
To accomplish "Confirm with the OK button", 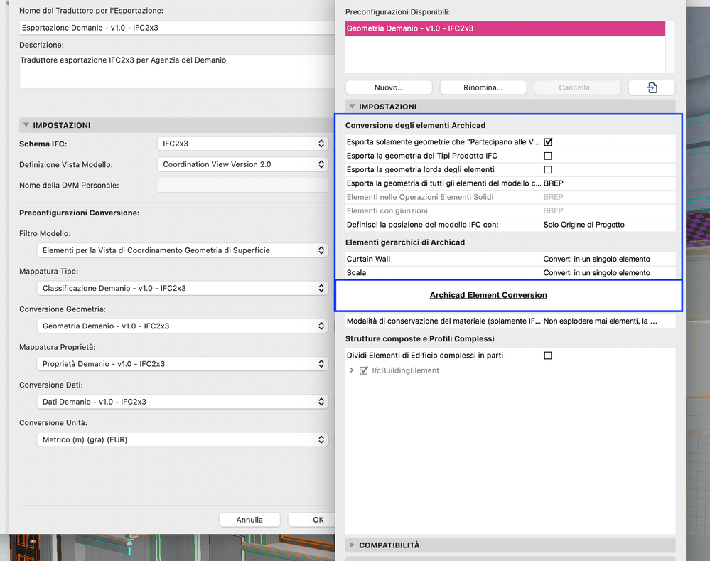I will (x=313, y=520).
